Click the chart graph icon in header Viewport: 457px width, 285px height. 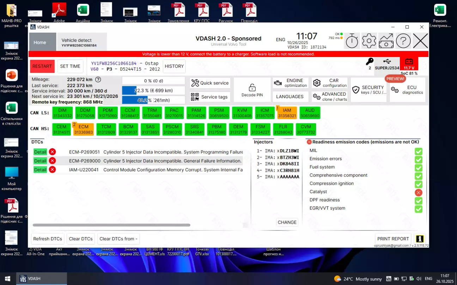386,41
